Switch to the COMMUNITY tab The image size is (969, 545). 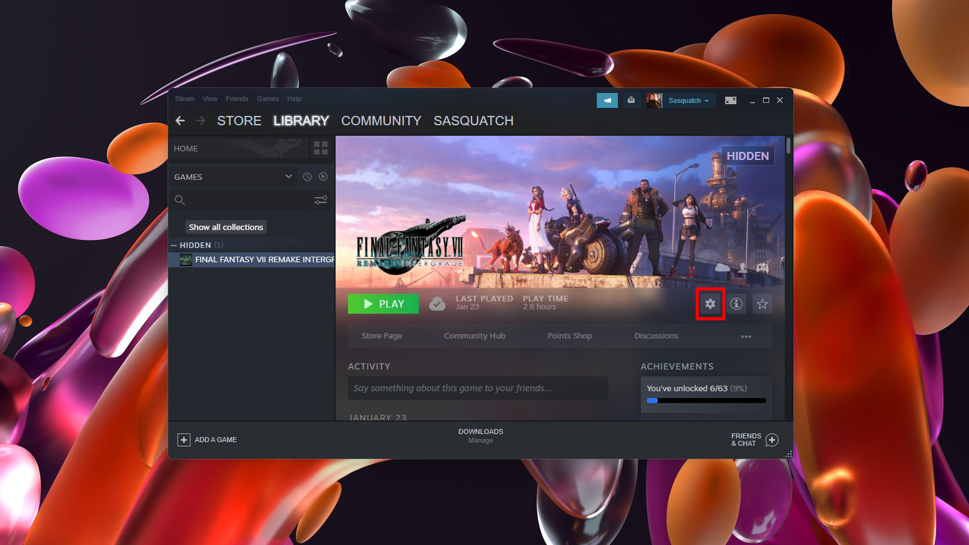click(x=381, y=121)
